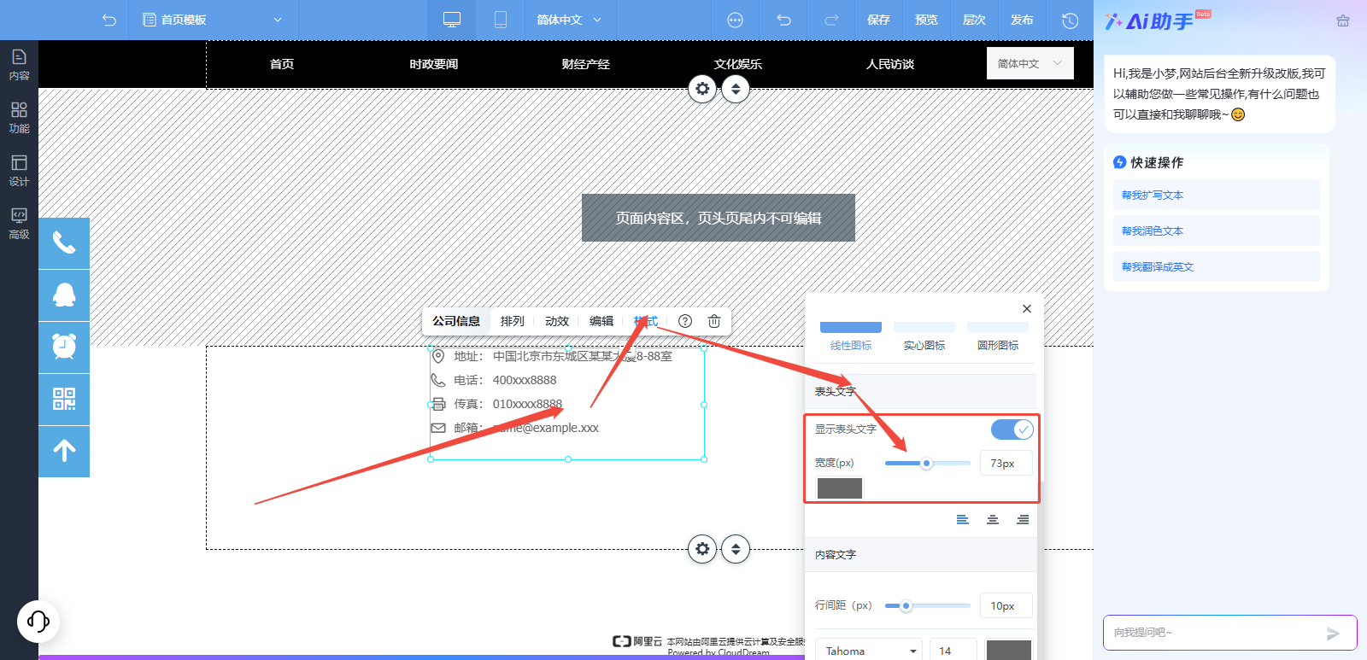Click the floating phone contact icon
Image resolution: width=1367 pixels, height=660 pixels.
point(64,243)
